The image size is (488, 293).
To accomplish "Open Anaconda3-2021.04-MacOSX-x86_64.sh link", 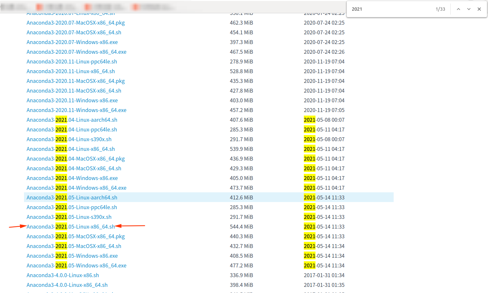I will coord(74,168).
